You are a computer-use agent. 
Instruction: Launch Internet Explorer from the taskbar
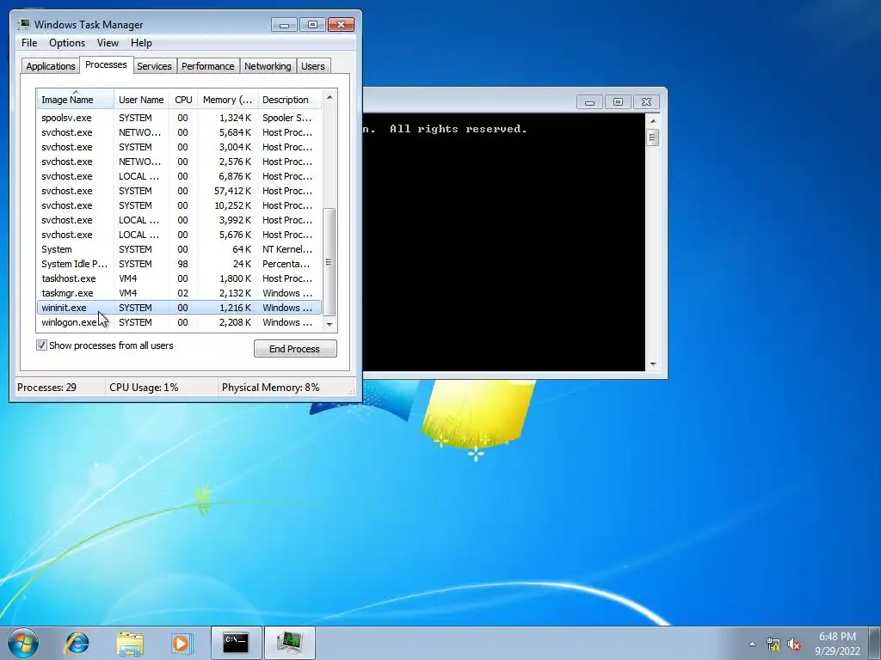tap(77, 643)
